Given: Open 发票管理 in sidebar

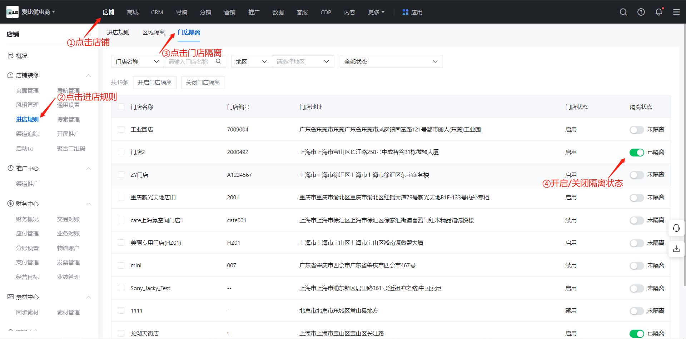Looking at the screenshot, I should click(x=68, y=262).
